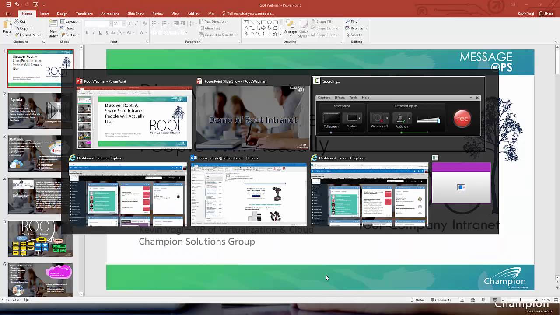560x315 pixels.
Task: Toggle Underline formatting
Action: click(x=100, y=33)
